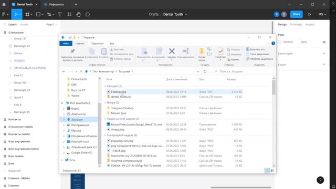Click the Explorer up-one-level arrow
Image resolution: width=336 pixels, height=189 pixels.
click(x=81, y=71)
